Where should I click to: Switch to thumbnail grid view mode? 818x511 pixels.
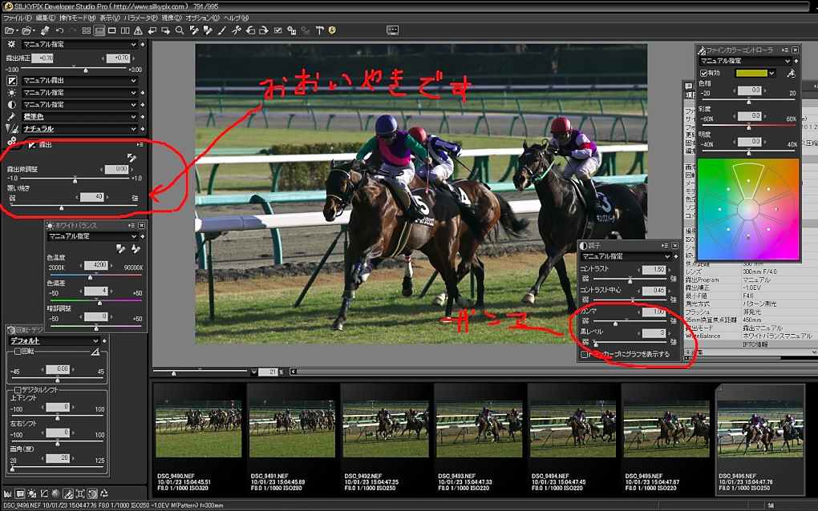pyautogui.click(x=87, y=30)
